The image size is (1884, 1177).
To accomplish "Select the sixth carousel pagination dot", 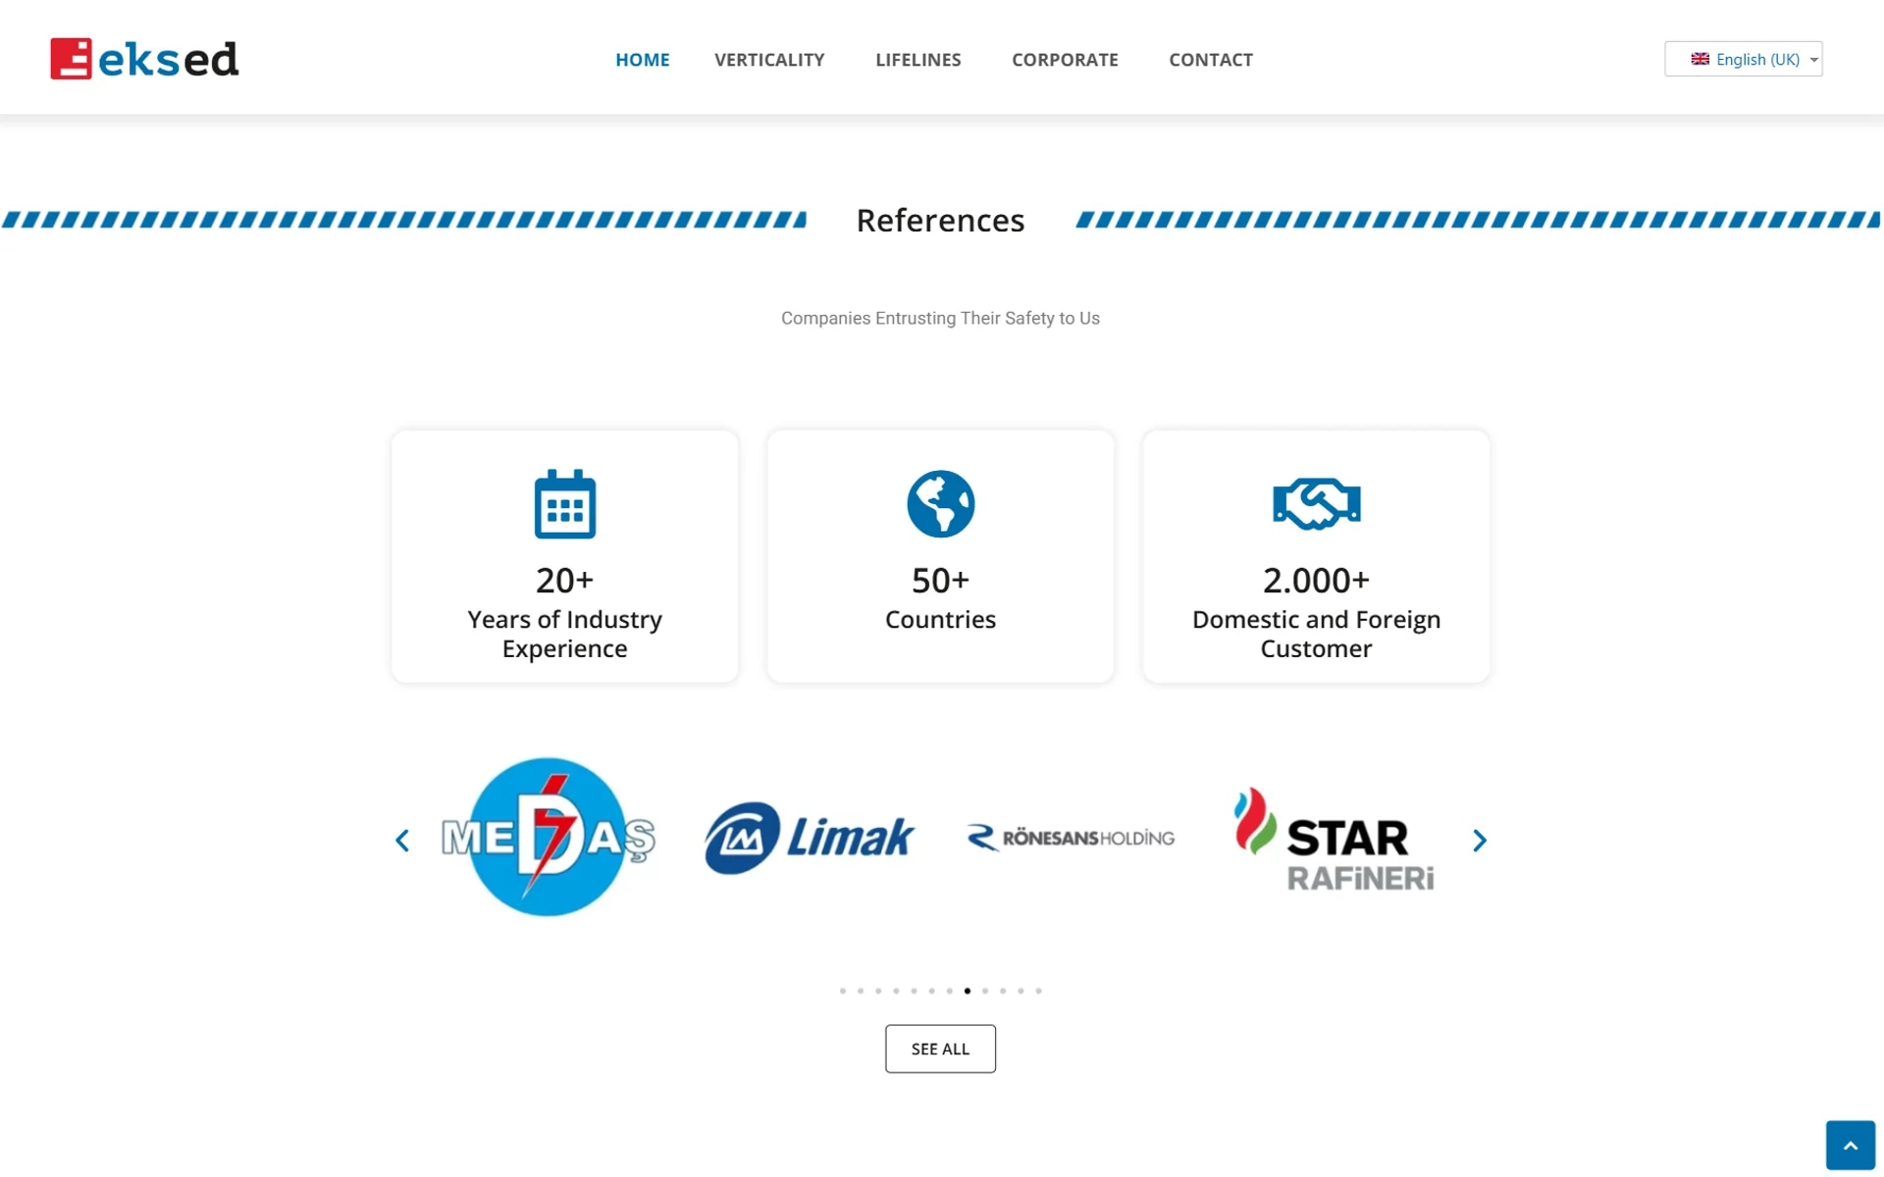I will tap(932, 991).
